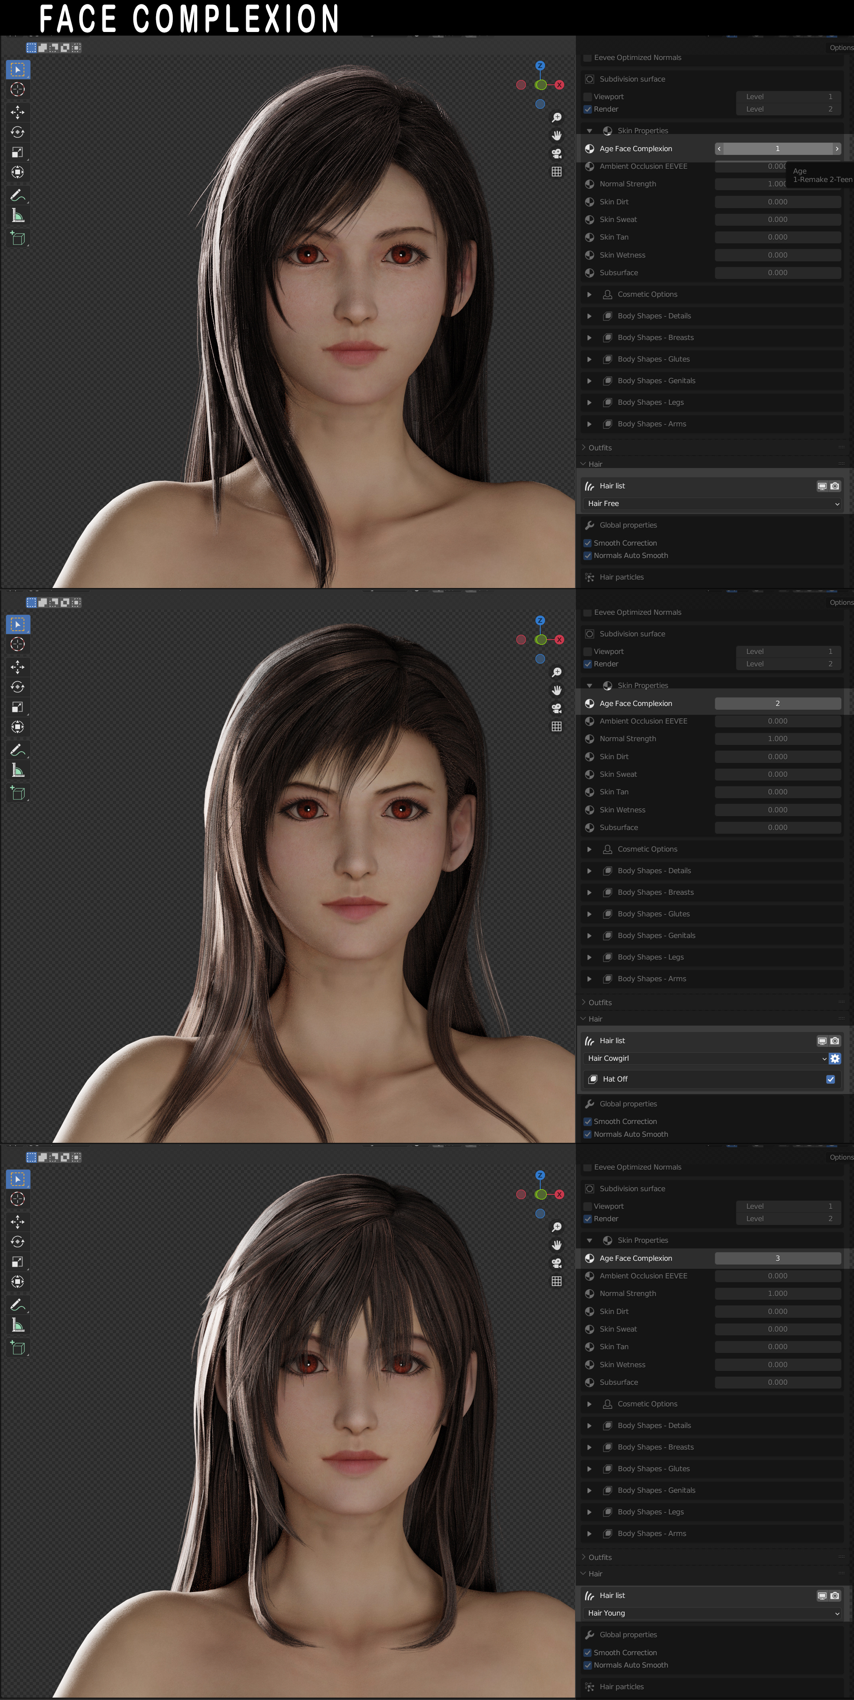Expand Body Shapes - Details in the top panel

click(589, 316)
